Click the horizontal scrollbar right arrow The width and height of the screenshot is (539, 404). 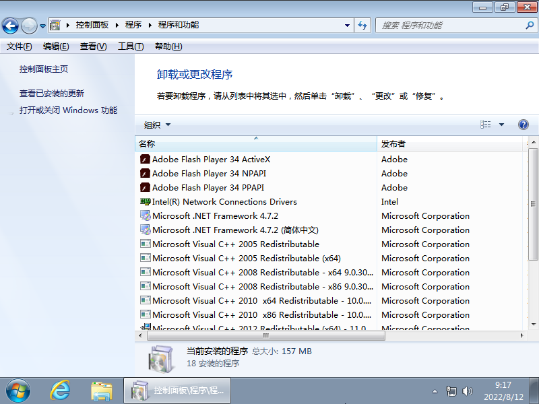521,335
